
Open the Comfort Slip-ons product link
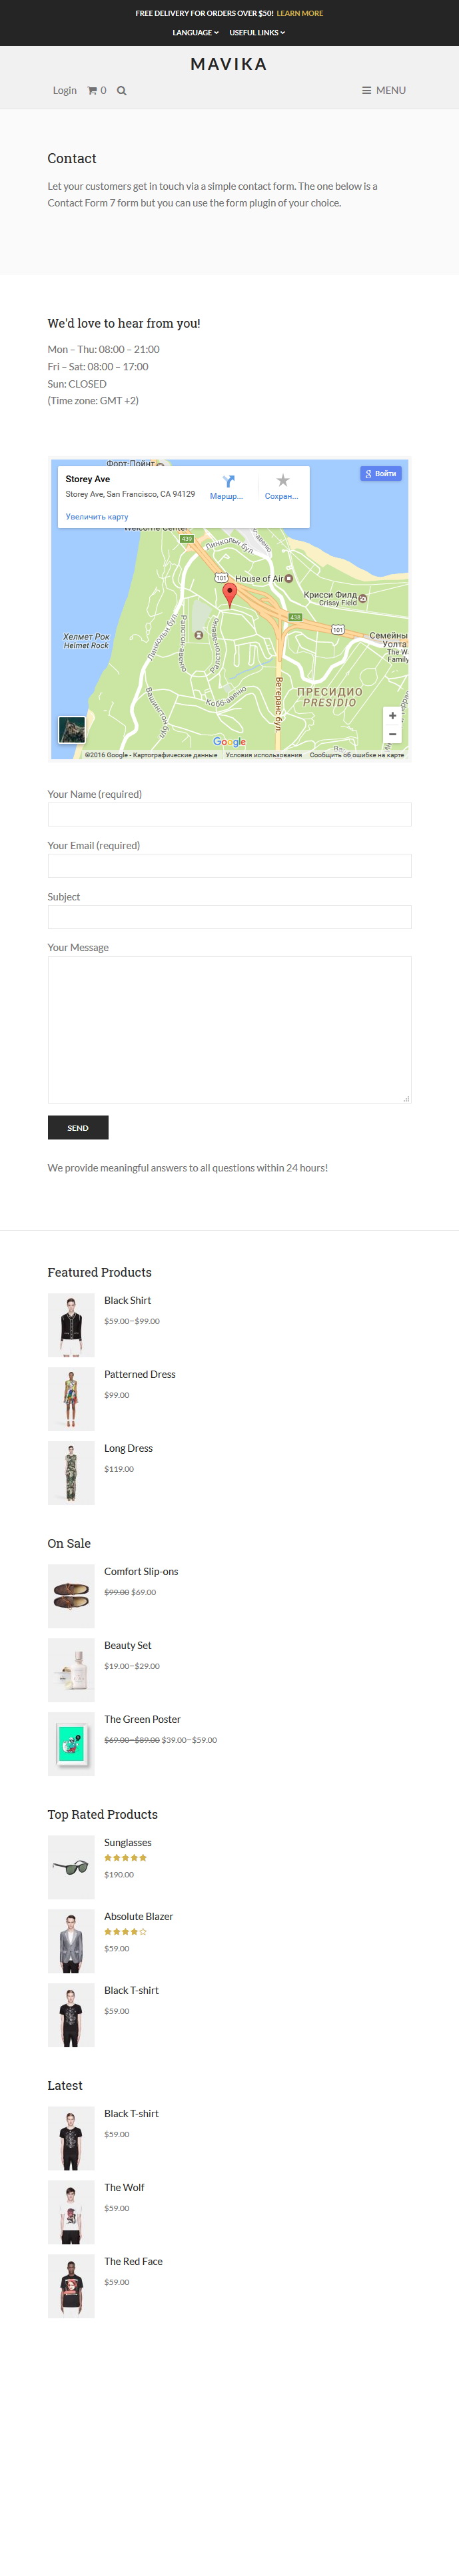tap(141, 1571)
